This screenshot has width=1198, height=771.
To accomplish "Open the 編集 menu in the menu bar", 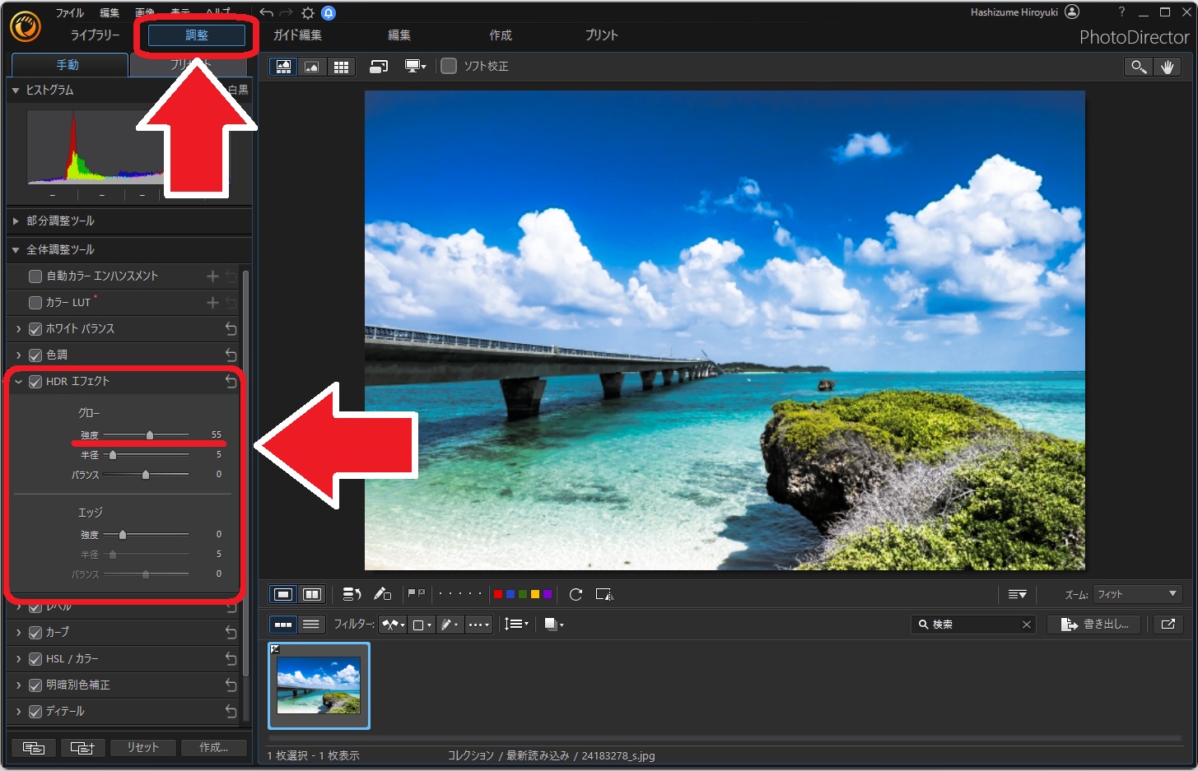I will (x=110, y=13).
